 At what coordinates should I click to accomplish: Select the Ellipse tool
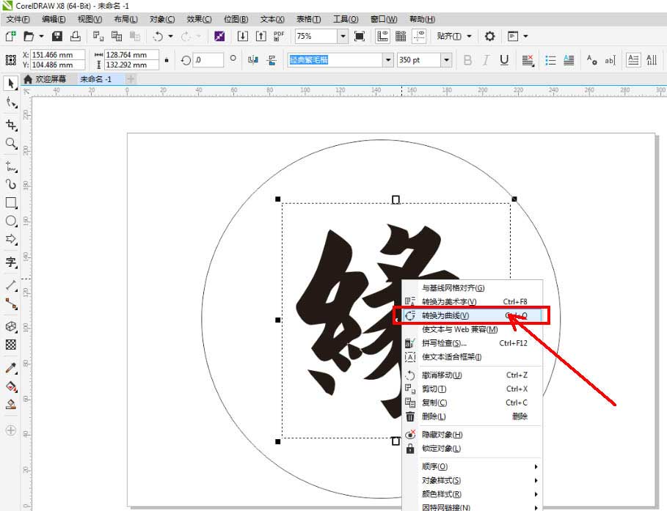[11, 221]
